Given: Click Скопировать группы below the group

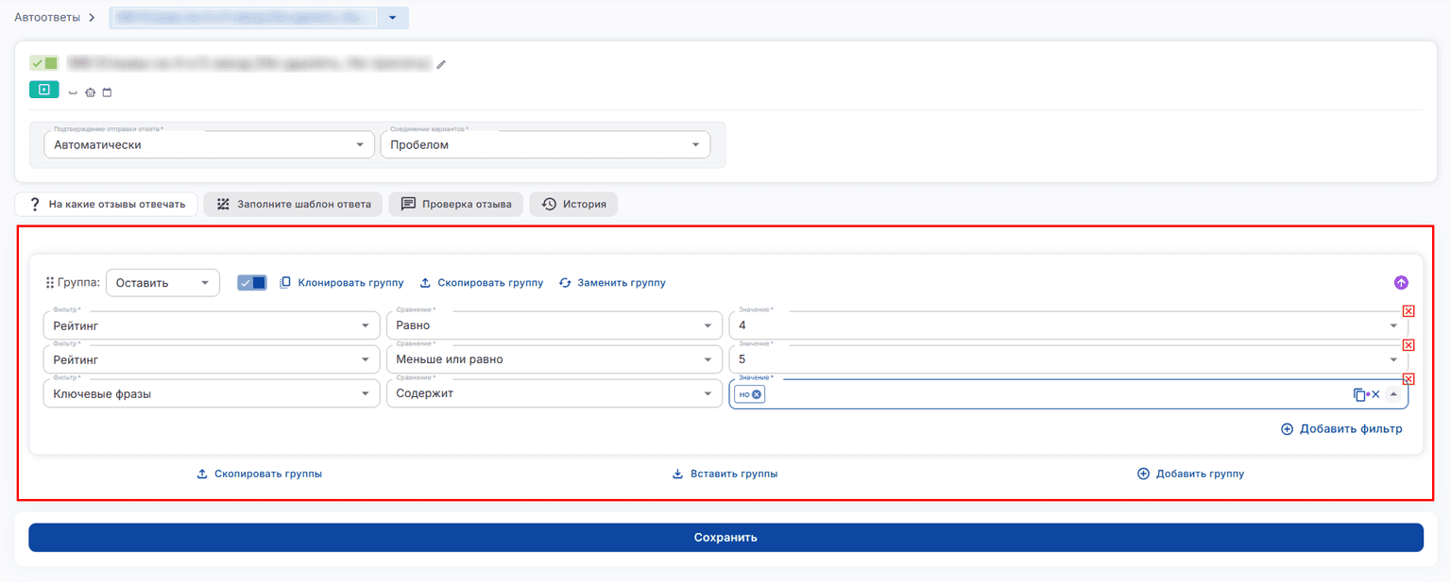Looking at the screenshot, I should tap(259, 474).
